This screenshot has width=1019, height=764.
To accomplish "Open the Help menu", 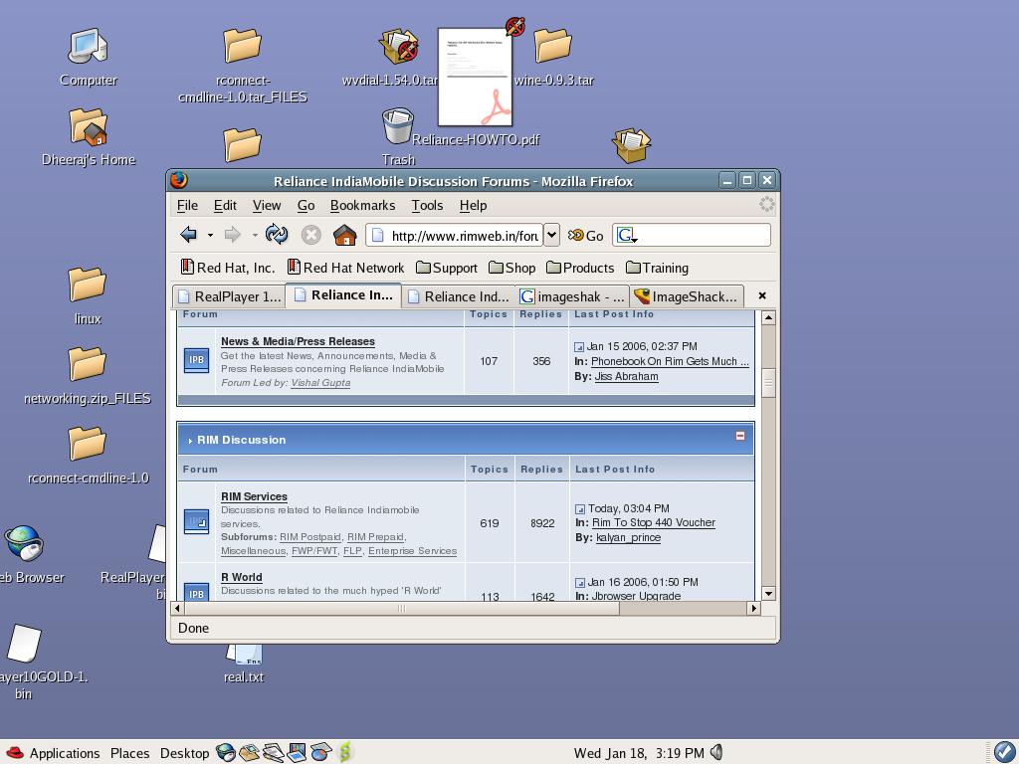I will (x=473, y=205).
